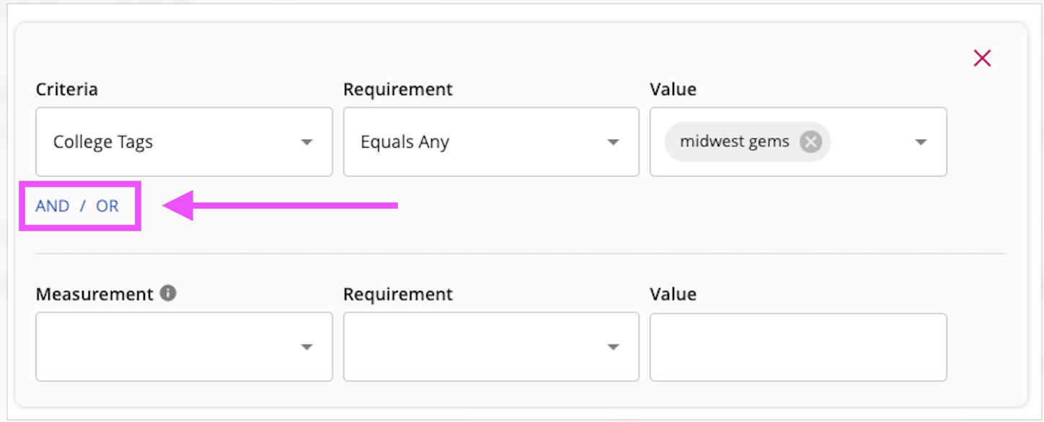Viewport: 1044px width, 422px height.
Task: Click the upper Requirement label above Equals Any
Action: click(398, 89)
